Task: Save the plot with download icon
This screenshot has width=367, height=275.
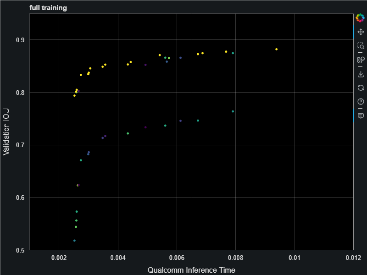Action: point(361,74)
